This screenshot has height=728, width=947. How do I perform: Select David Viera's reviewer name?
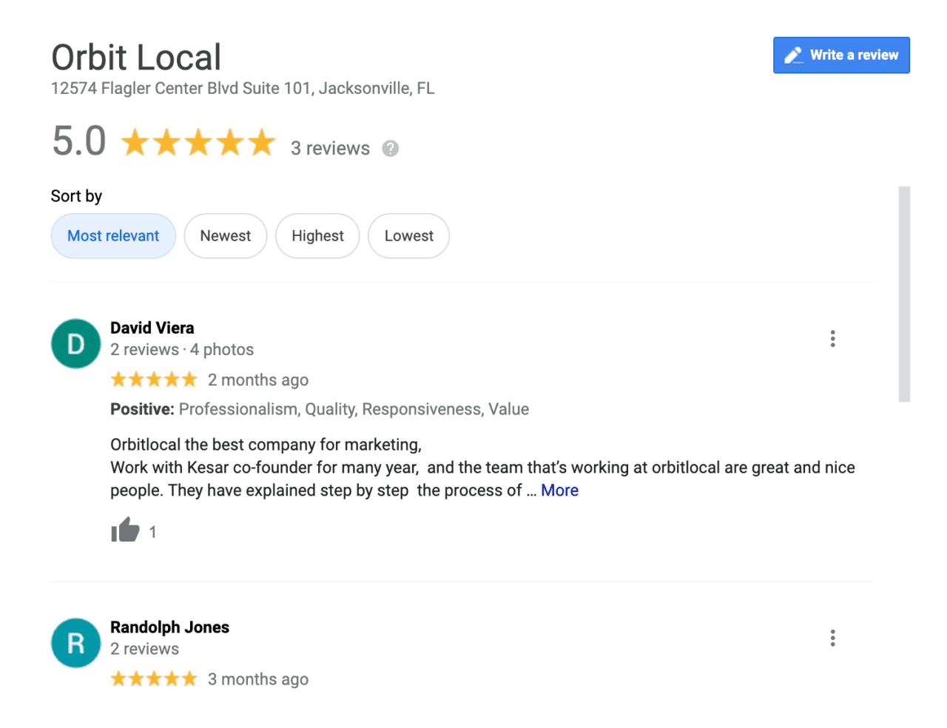pyautogui.click(x=152, y=327)
